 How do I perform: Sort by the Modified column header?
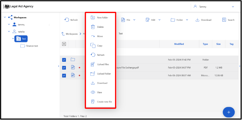(179, 44)
